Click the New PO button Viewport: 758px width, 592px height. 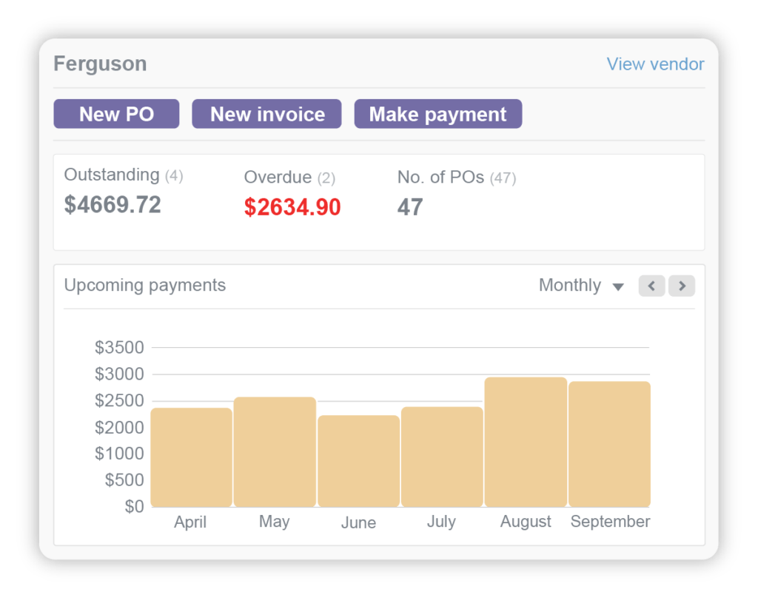coord(116,114)
